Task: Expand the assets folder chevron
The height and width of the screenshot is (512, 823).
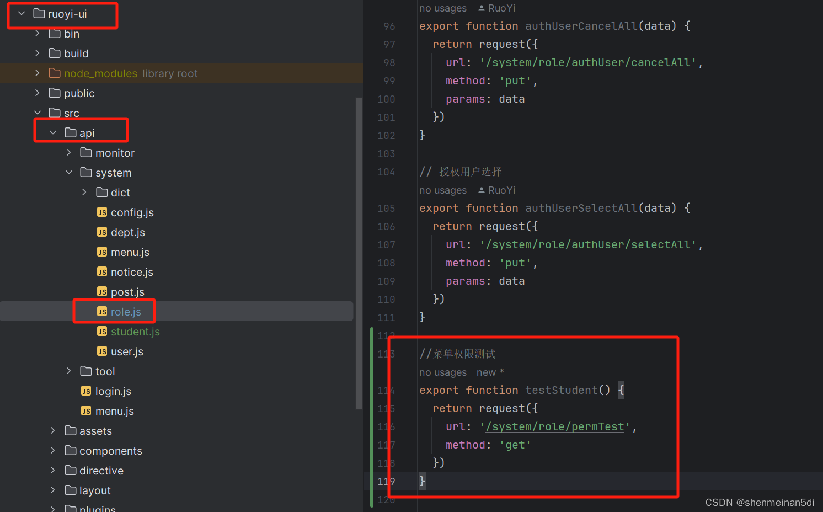Action: (53, 430)
